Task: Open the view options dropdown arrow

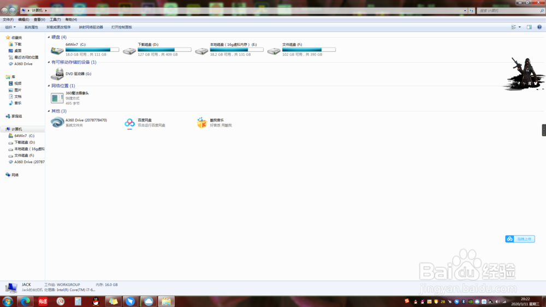Action: [520, 27]
